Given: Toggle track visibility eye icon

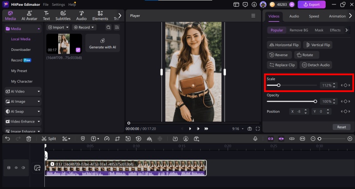Looking at the screenshot, I should [x=16, y=168].
